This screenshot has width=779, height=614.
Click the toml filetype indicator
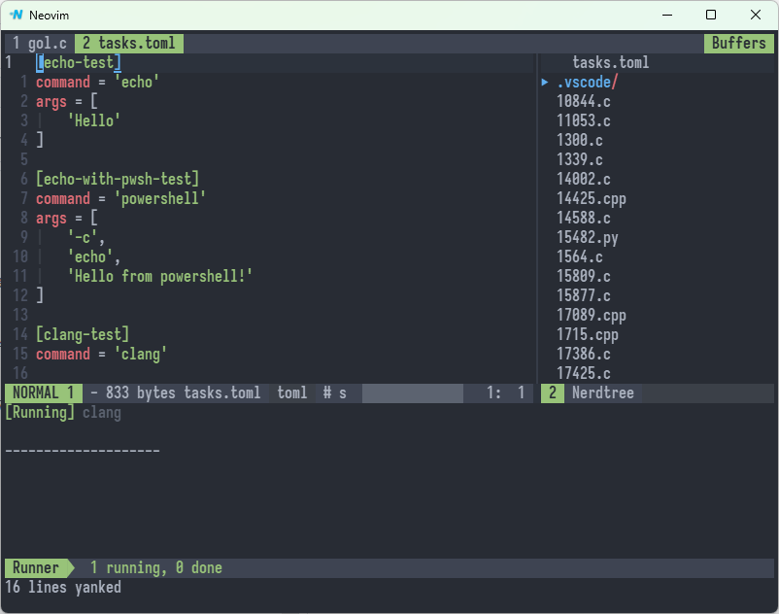(x=292, y=392)
